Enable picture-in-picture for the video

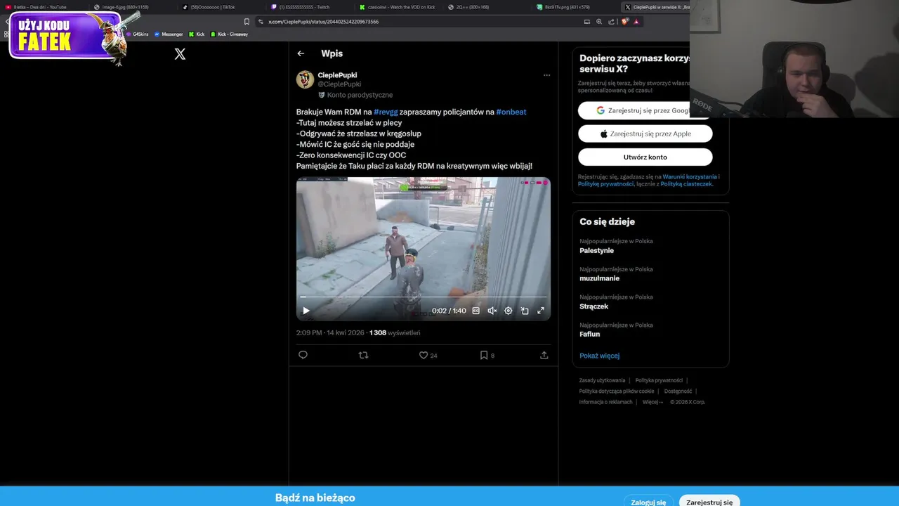pyautogui.click(x=525, y=311)
